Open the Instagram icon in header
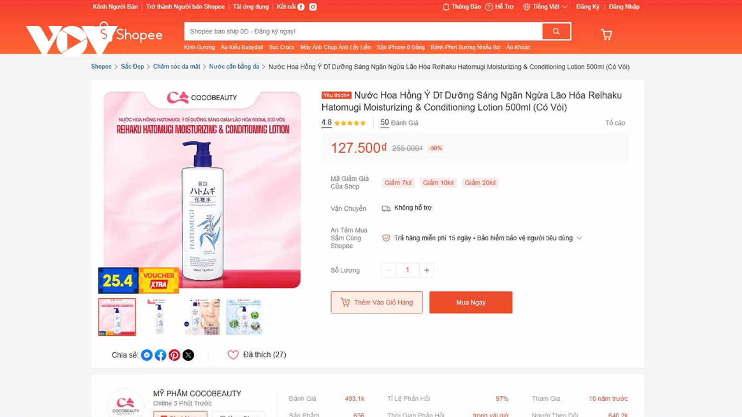This screenshot has height=417, width=742. pyautogui.click(x=313, y=7)
